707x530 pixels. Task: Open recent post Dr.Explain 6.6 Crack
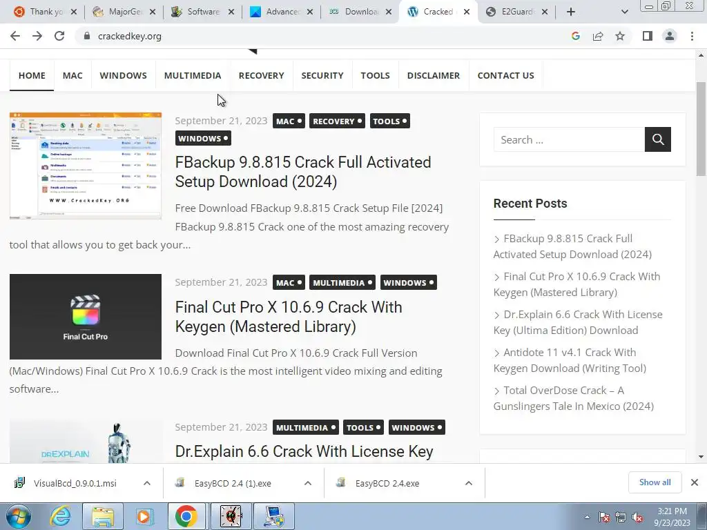point(578,322)
